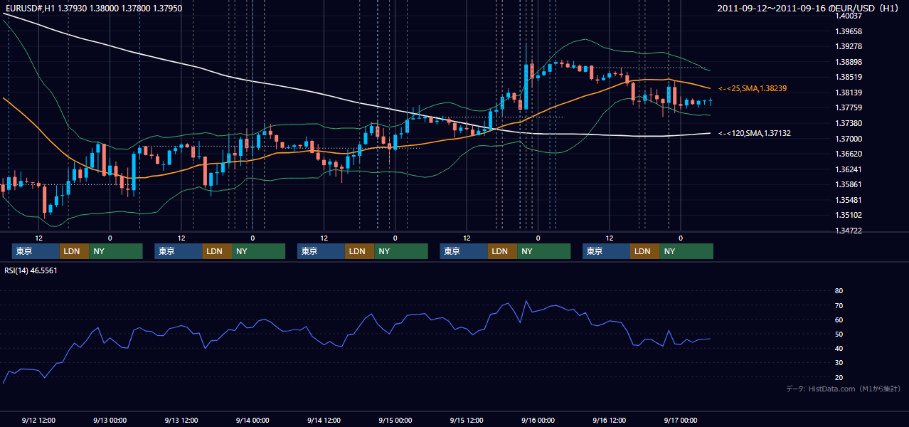Screen dimensions: 909x427
Task: Click the 9/15 12:00 date label
Action: [x=467, y=420]
